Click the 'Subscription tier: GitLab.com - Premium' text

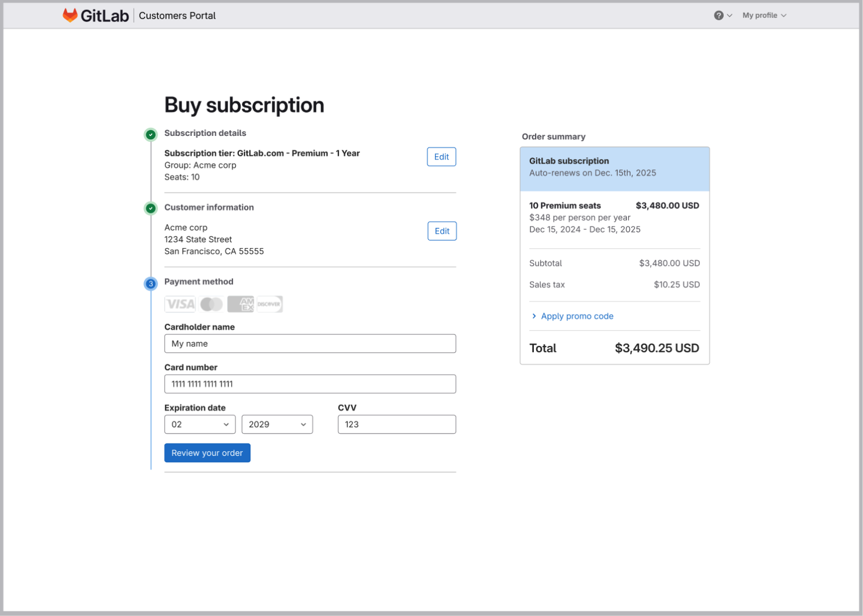(262, 153)
